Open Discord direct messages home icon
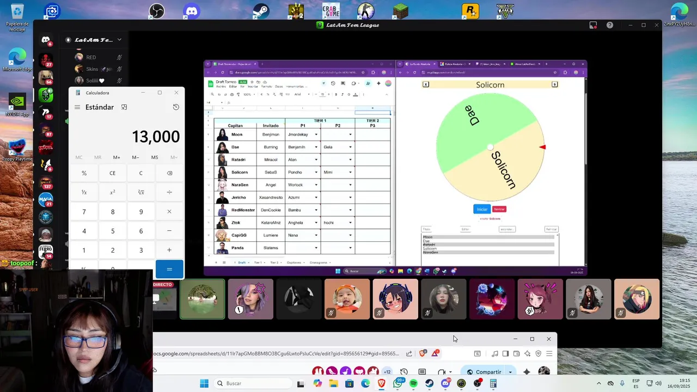The image size is (697, 392). coord(46,40)
